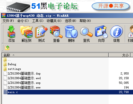Viewport: 133px width, 104px height.
Task: Select file LCD12864基础显示.eww
Action: tap(24, 87)
